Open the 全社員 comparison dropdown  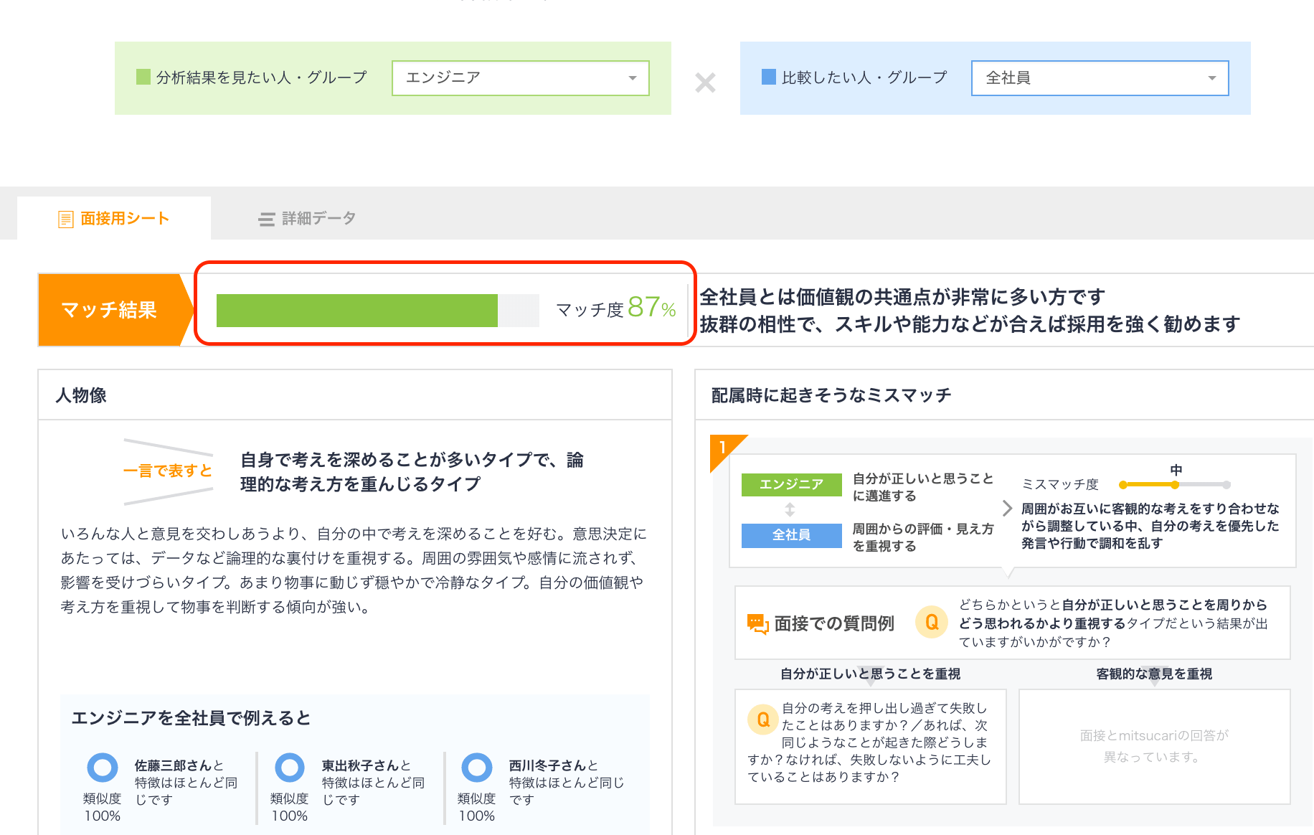pyautogui.click(x=1100, y=77)
